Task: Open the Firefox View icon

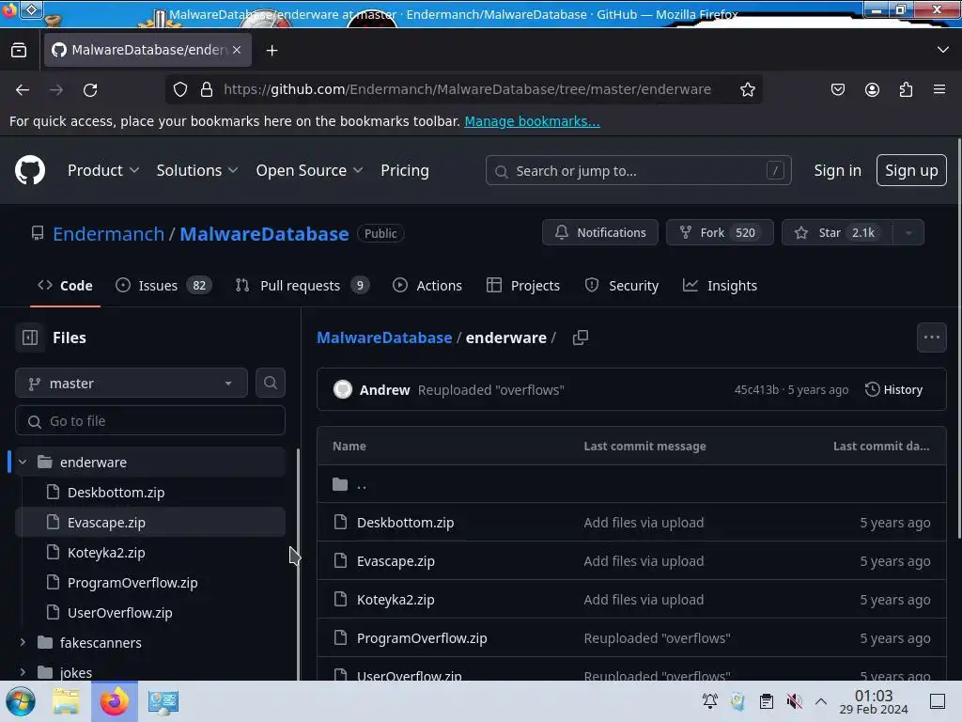Action: click(19, 51)
